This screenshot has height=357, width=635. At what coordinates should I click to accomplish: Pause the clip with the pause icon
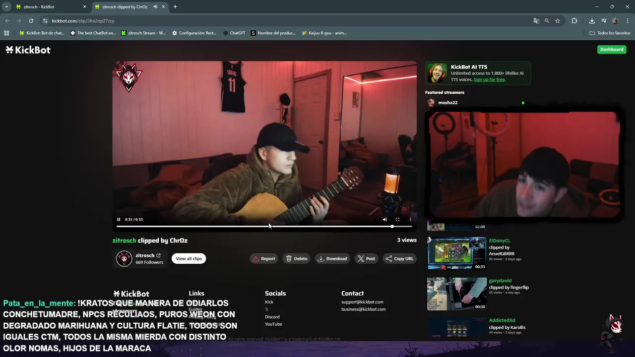119,220
